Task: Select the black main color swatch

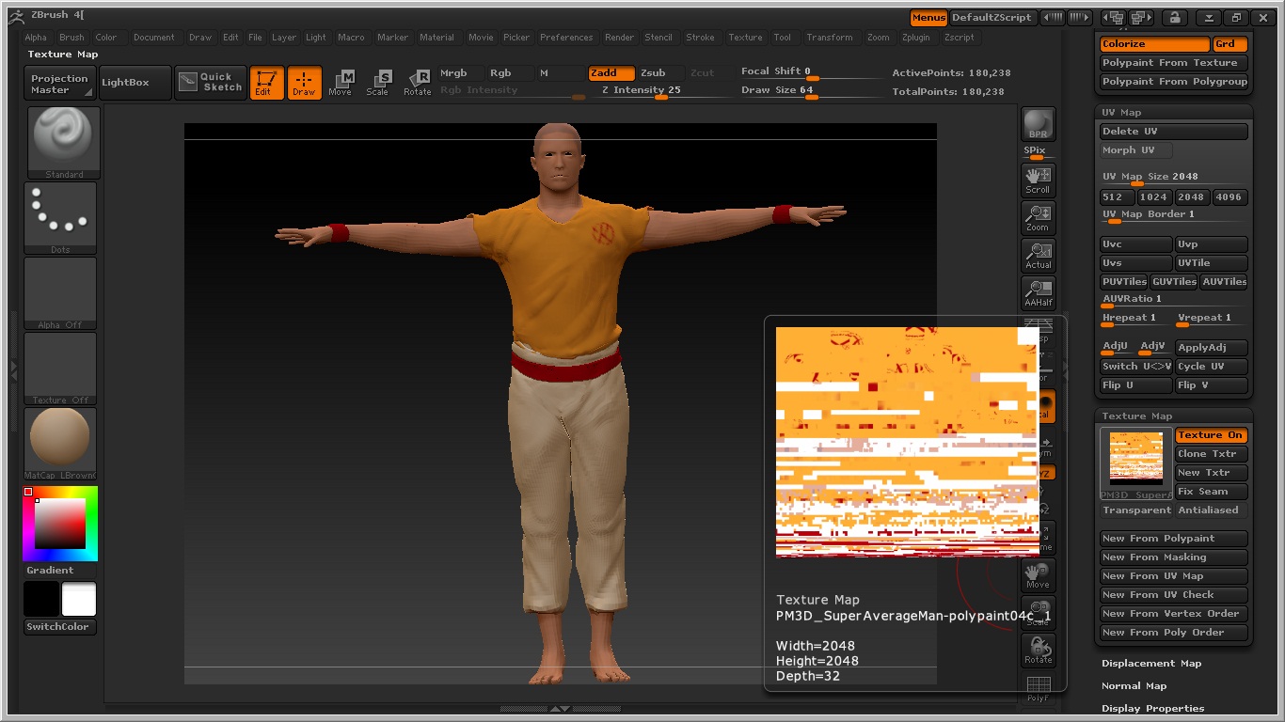Action: click(x=41, y=600)
